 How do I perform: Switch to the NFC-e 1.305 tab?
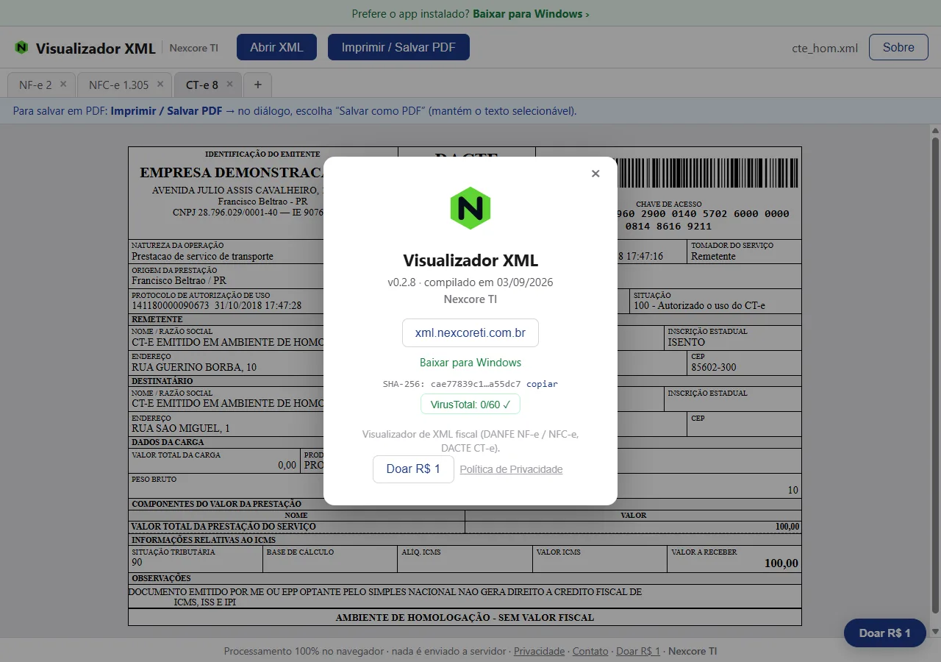118,85
